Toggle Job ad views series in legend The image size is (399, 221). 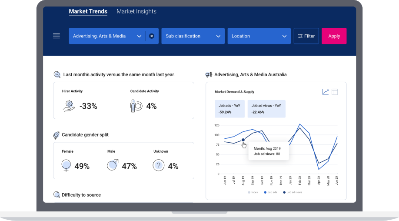(x=292, y=192)
